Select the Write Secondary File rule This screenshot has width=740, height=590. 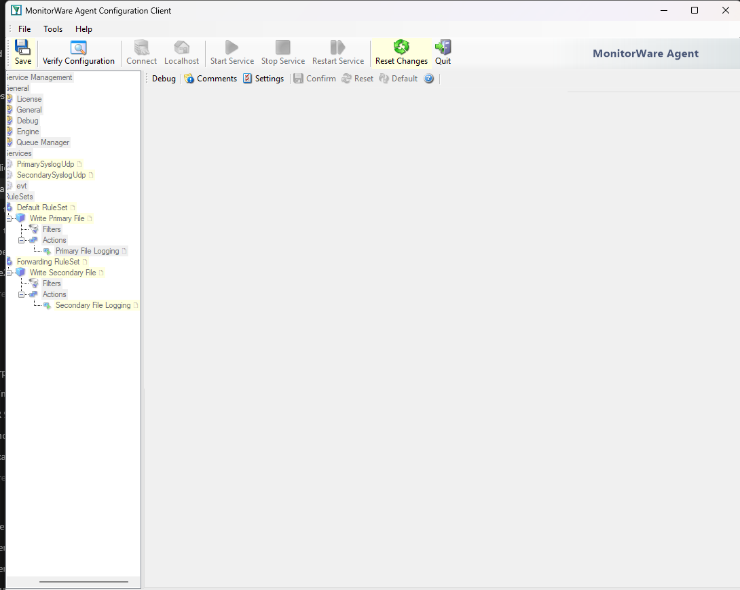point(62,273)
